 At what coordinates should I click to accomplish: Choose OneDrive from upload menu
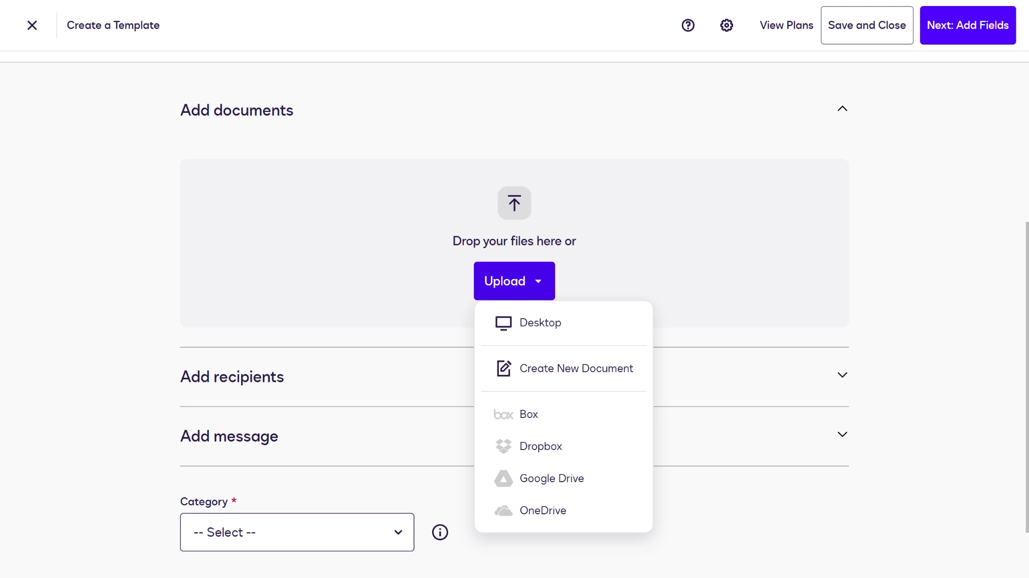pyautogui.click(x=563, y=510)
